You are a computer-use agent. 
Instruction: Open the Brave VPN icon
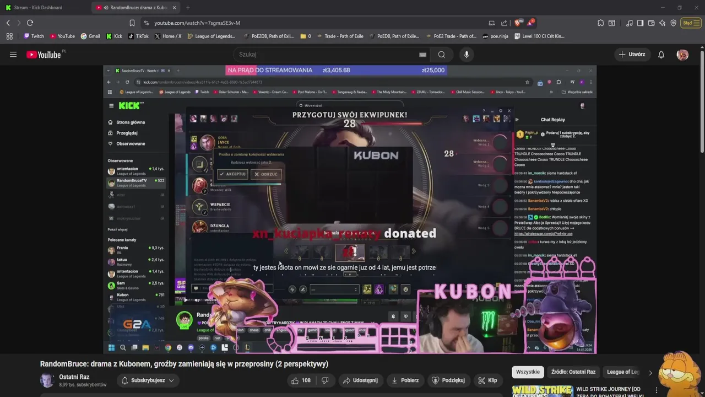pyautogui.click(x=673, y=23)
